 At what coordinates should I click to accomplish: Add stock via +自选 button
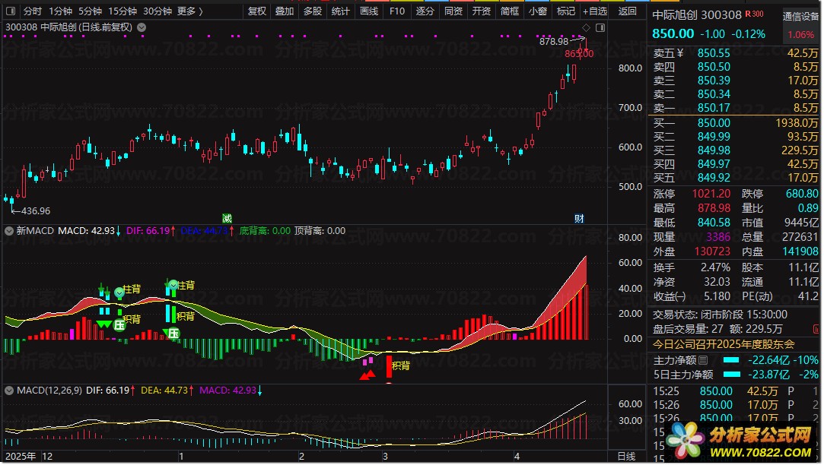click(x=594, y=11)
